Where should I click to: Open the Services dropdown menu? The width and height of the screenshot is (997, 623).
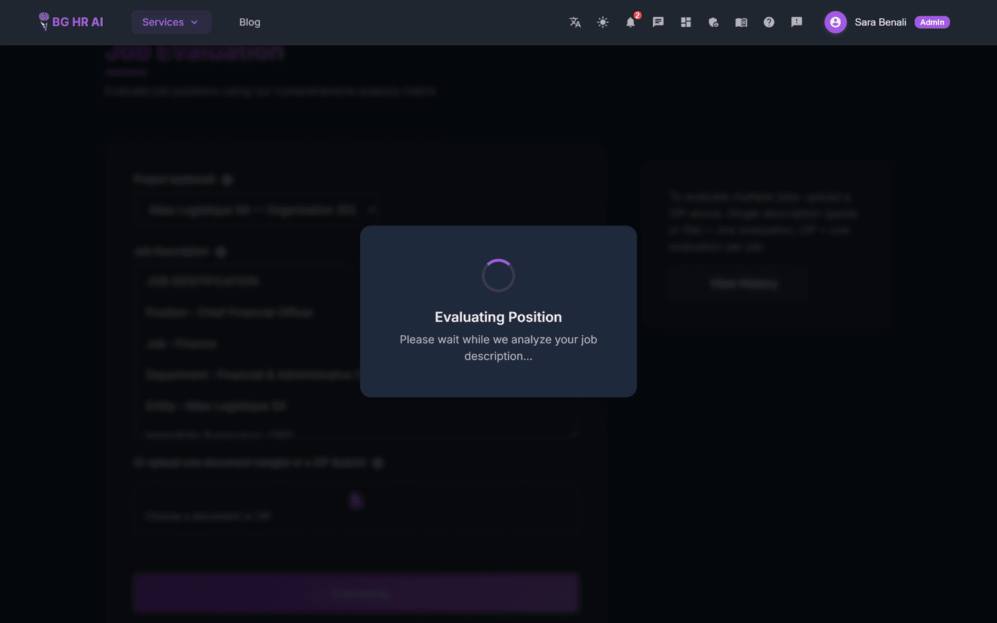(x=171, y=22)
